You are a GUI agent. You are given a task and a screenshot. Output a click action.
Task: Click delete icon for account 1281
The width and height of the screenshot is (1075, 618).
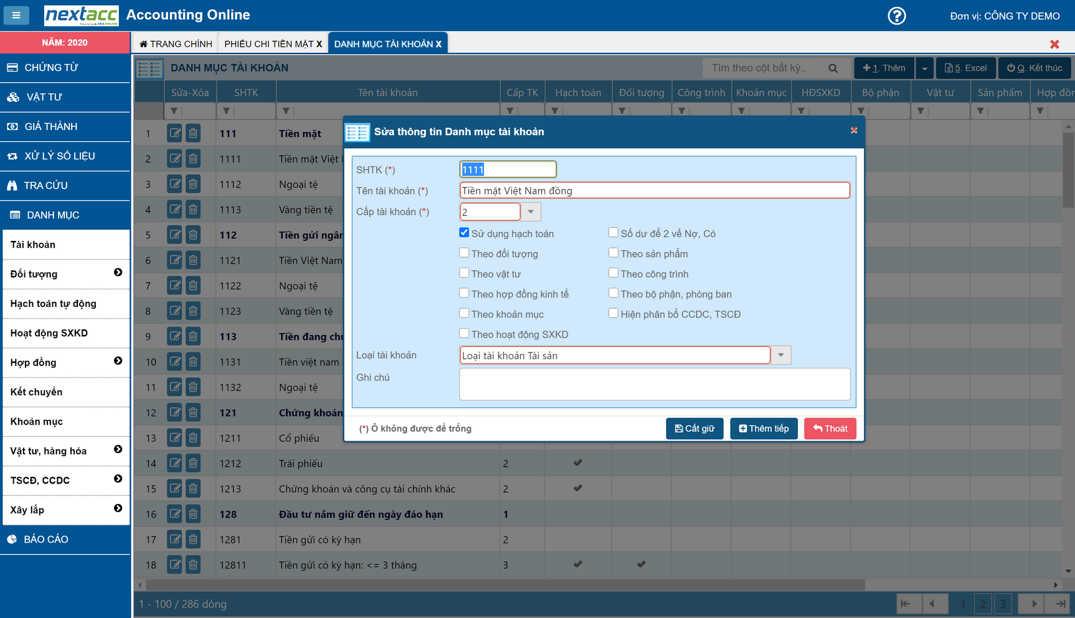pos(193,540)
